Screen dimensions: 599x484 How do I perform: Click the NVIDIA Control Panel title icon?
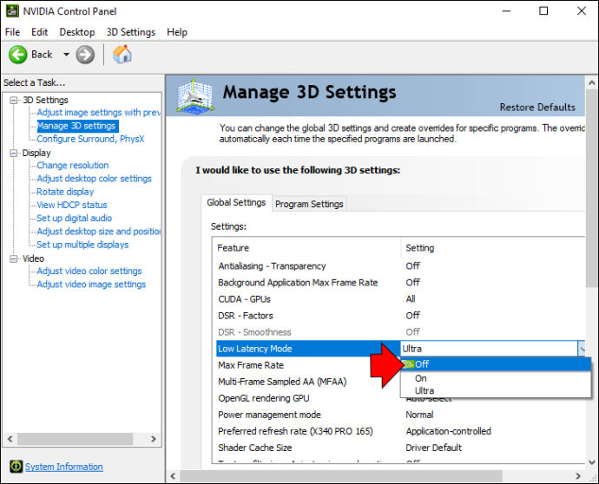12,11
